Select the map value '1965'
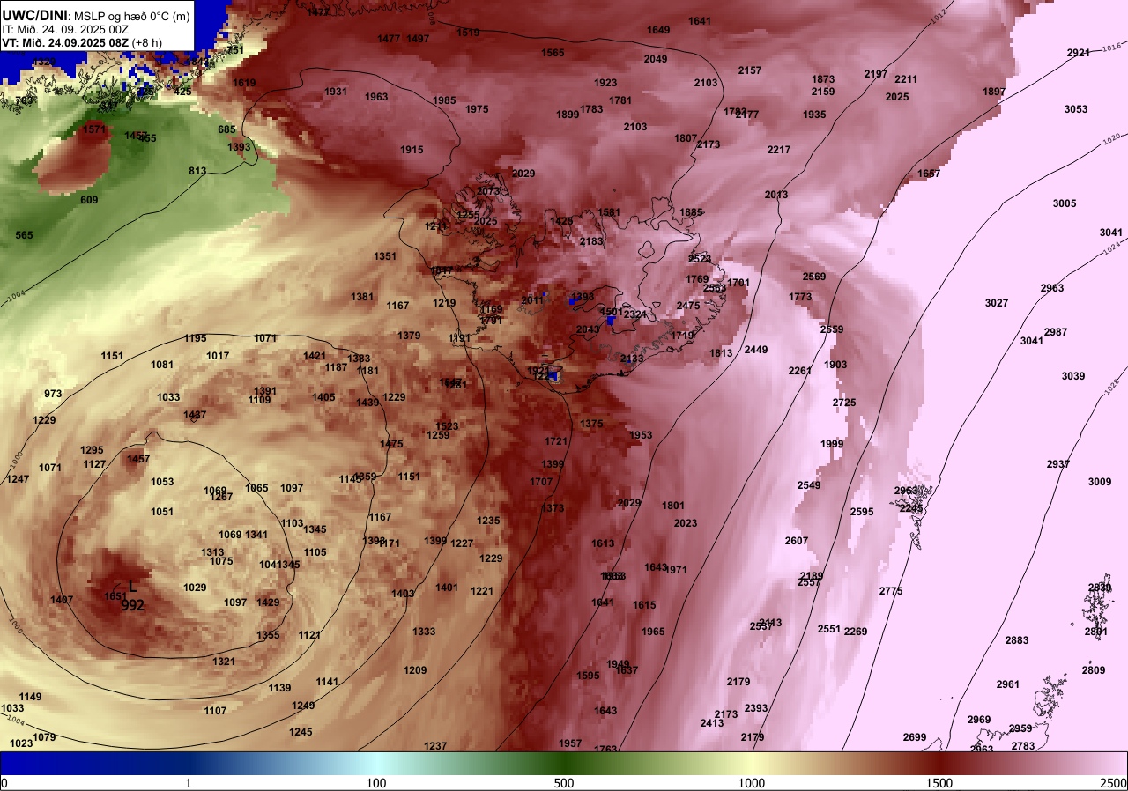Image resolution: width=1128 pixels, height=791 pixels. 652,632
